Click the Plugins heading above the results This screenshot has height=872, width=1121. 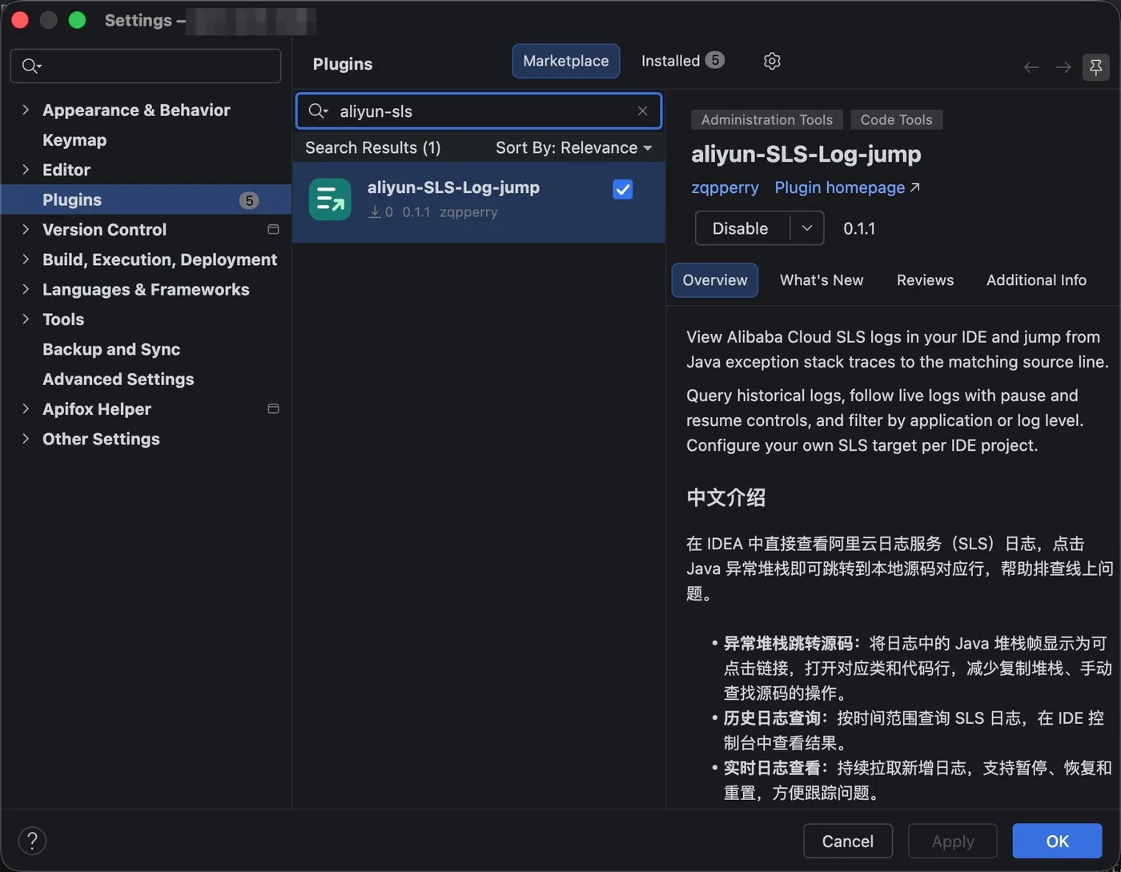pos(343,64)
